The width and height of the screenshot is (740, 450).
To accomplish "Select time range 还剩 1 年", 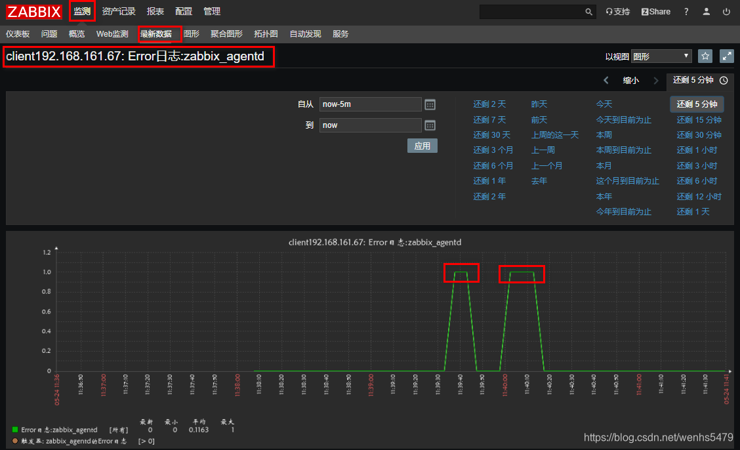I will [x=489, y=180].
